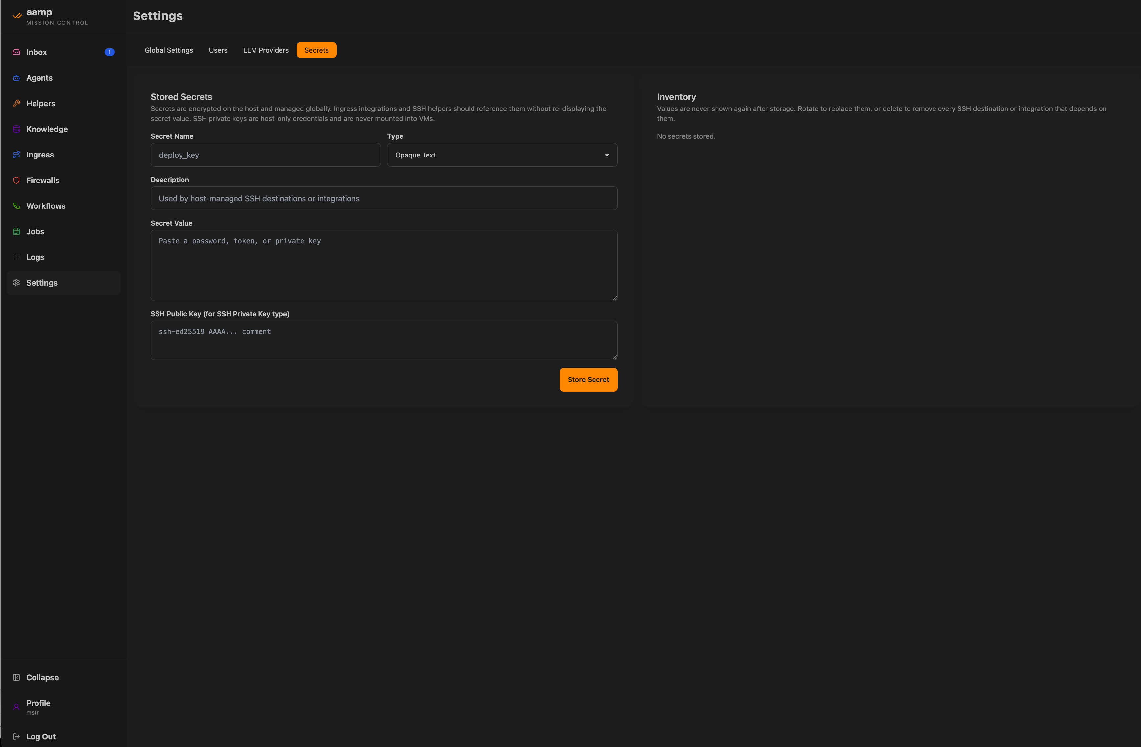Click the Helpers wrench icon
This screenshot has height=747, width=1141.
[x=16, y=103]
